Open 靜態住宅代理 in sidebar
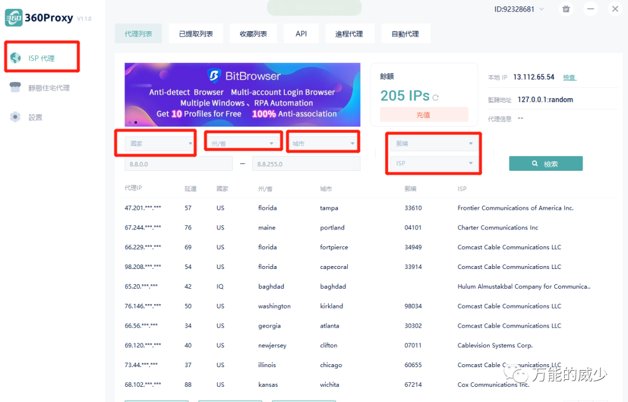This screenshot has height=402, width=628. [49, 88]
